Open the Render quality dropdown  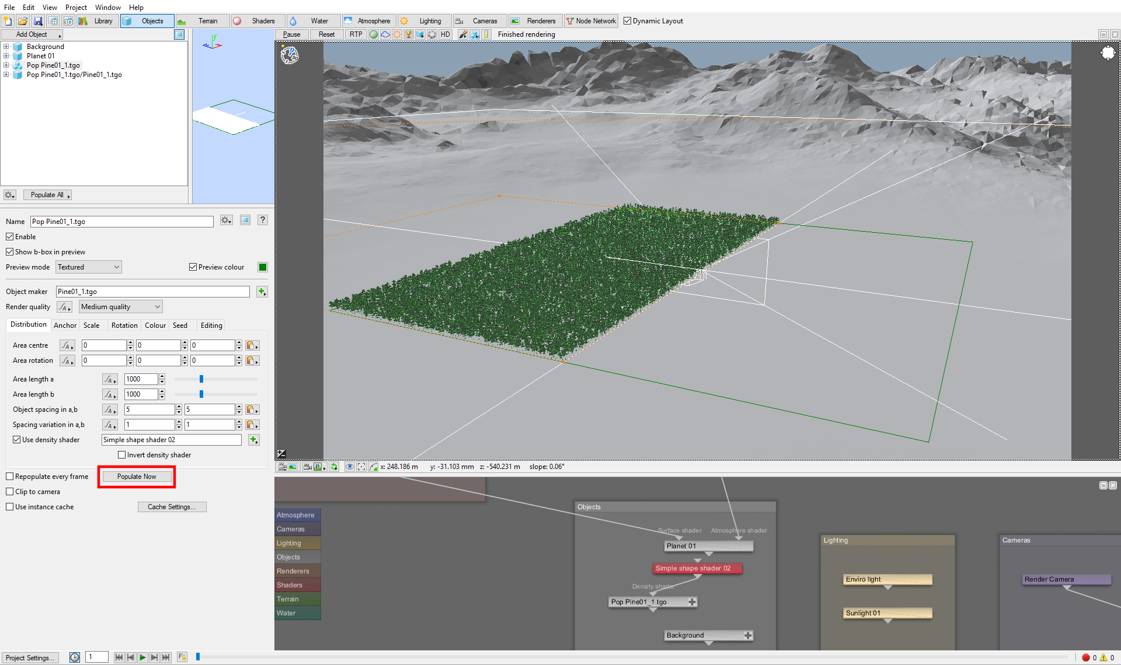(121, 307)
